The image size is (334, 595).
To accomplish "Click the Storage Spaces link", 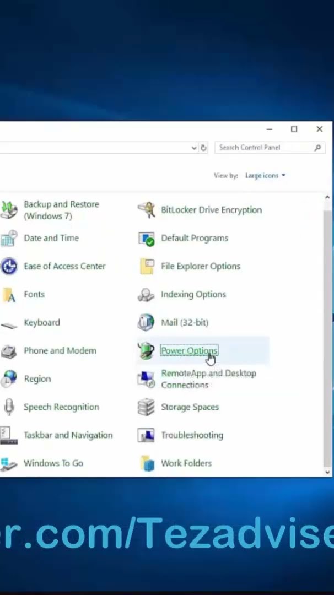I will [190, 407].
